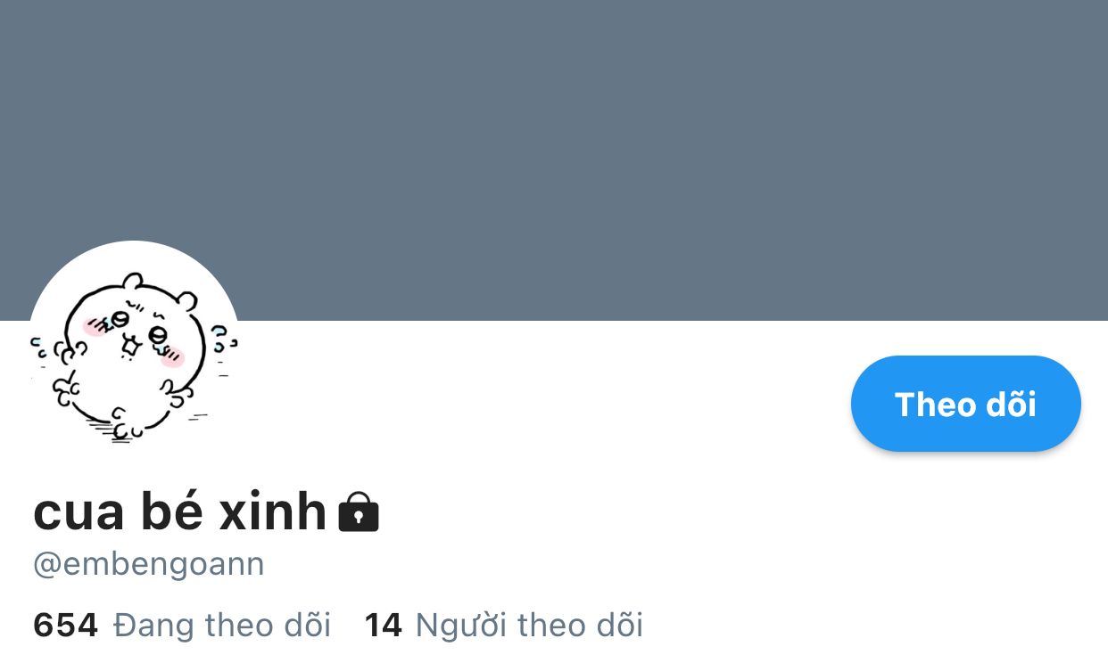Click the text theo dõi after 654
The image size is (1108, 671).
pos(268,625)
